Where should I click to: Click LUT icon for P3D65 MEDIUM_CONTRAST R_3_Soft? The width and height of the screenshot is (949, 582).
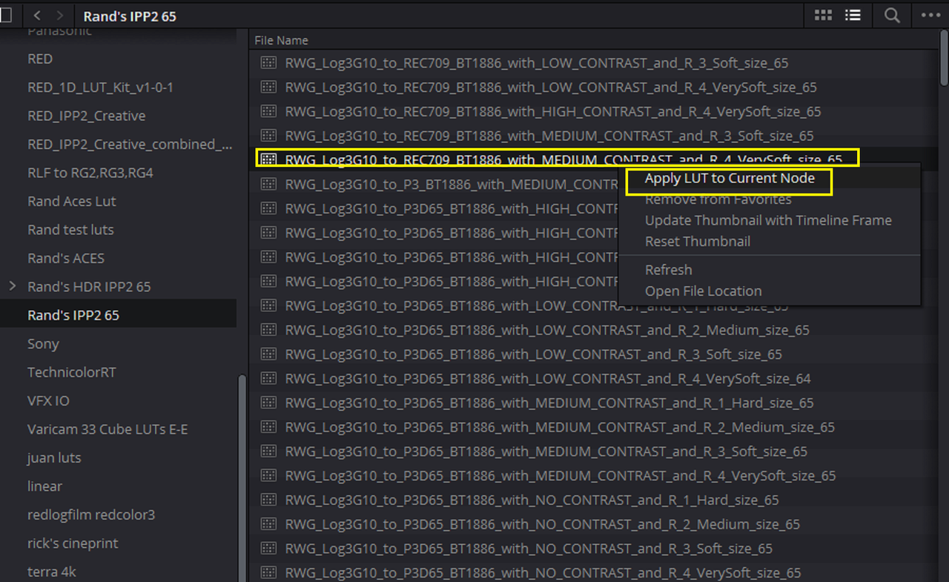[268, 452]
